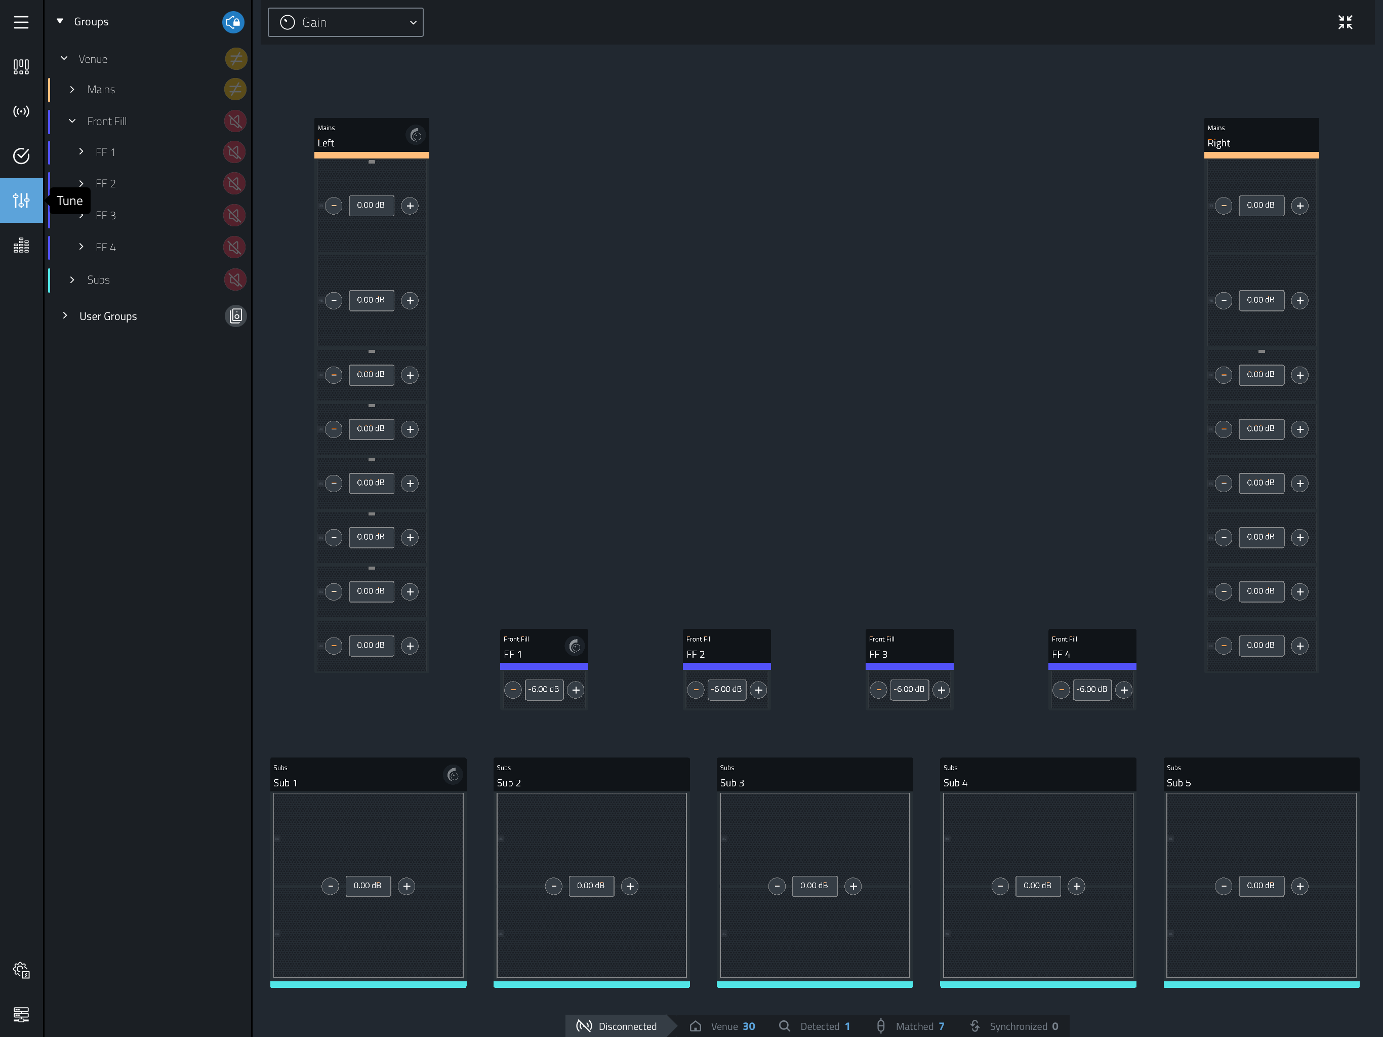Click the Matched status icon
This screenshot has width=1383, height=1037.
pos(880,1026)
